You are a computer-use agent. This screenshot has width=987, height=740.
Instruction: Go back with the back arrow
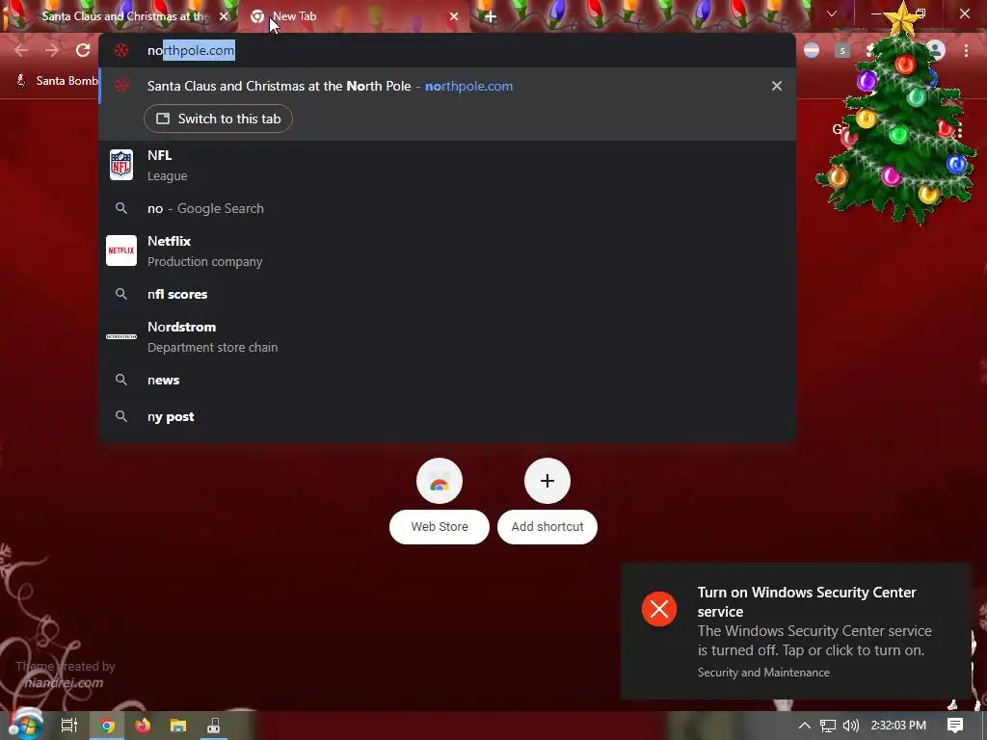tap(21, 50)
